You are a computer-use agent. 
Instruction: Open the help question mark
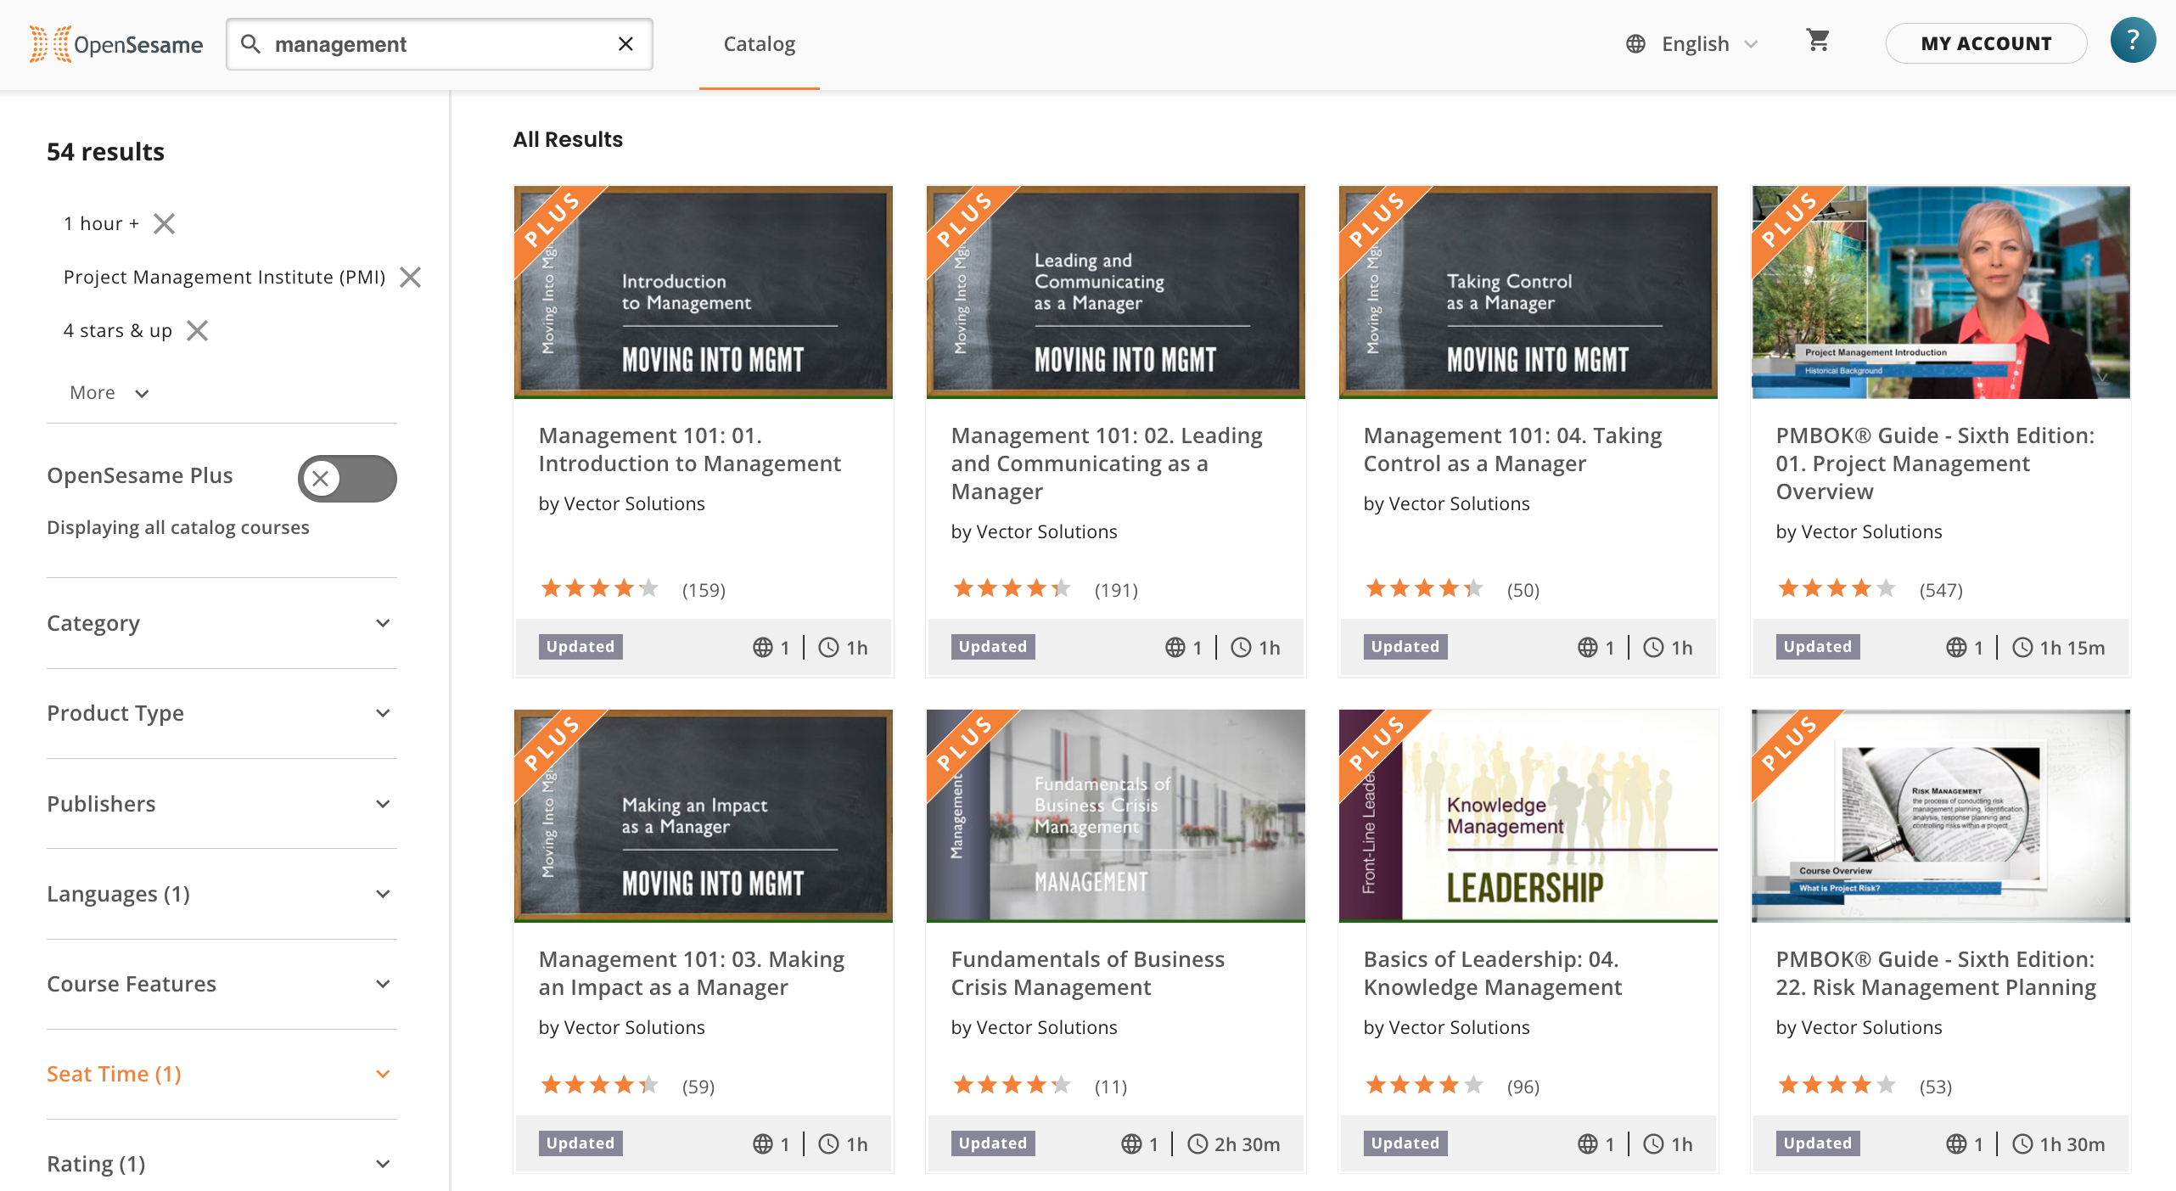click(x=2133, y=40)
